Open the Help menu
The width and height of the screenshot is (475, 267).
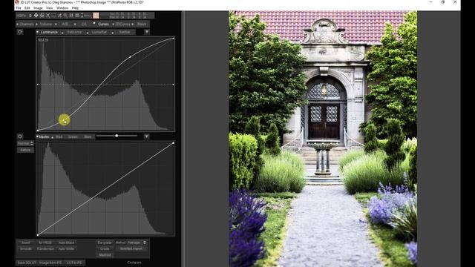coord(75,8)
